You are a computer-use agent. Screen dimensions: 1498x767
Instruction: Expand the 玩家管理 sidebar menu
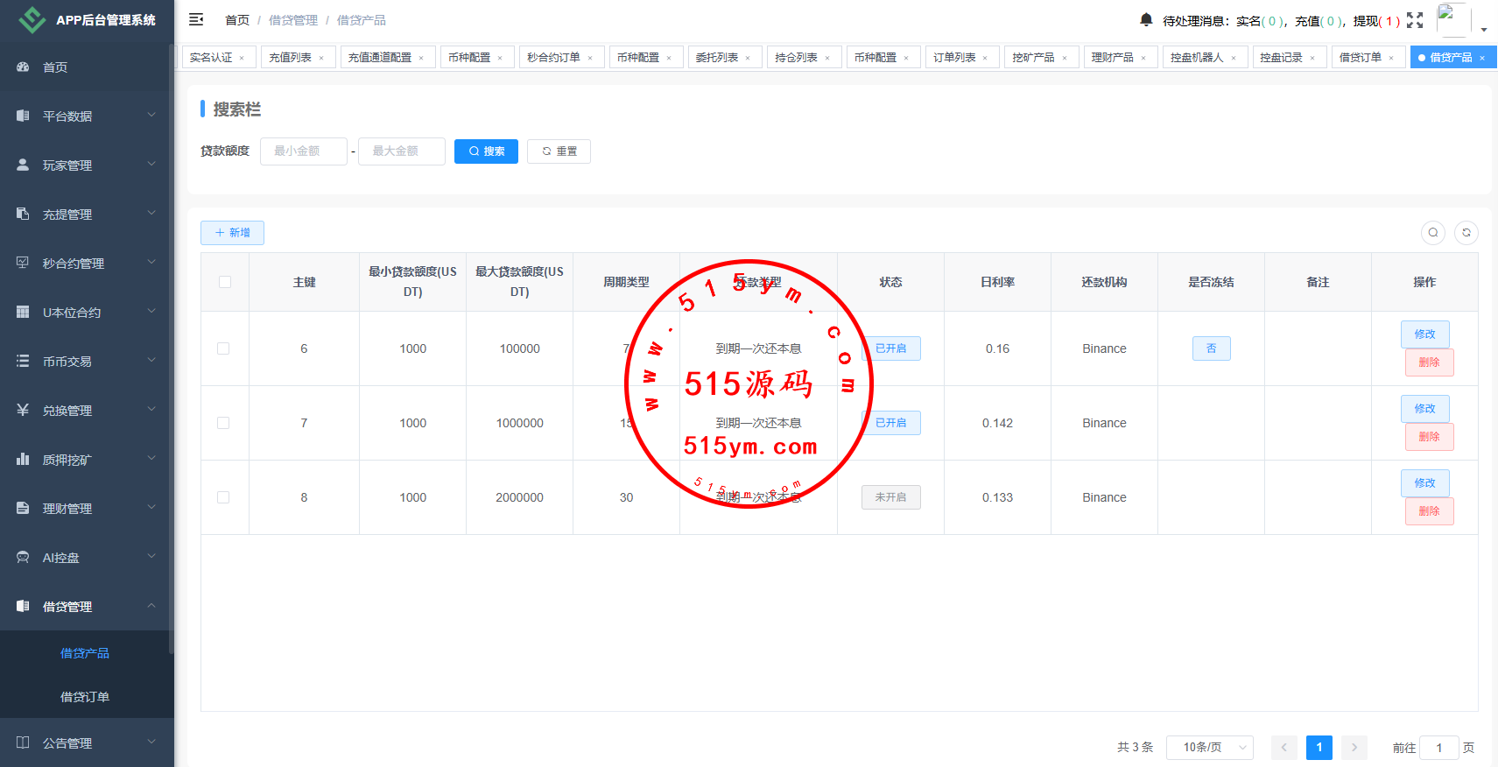point(85,165)
